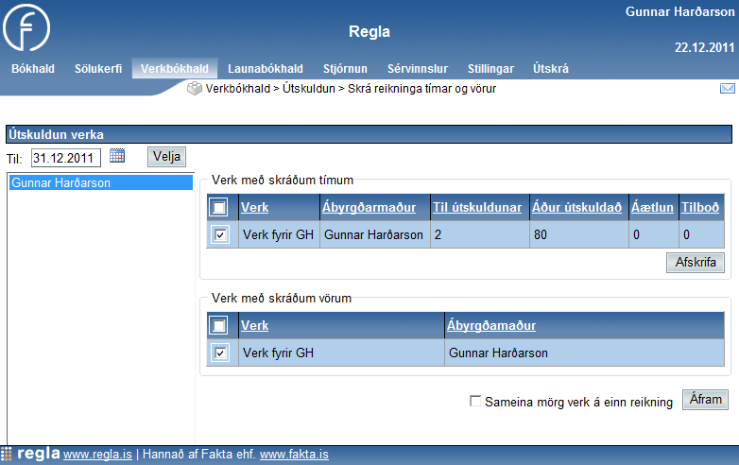Sort by Til útskuldunar column header
The image size is (739, 465).
(477, 208)
